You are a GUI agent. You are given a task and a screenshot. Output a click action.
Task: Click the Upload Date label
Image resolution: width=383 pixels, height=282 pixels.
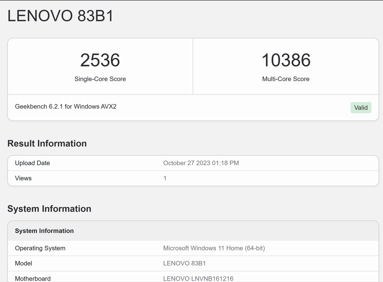point(32,163)
